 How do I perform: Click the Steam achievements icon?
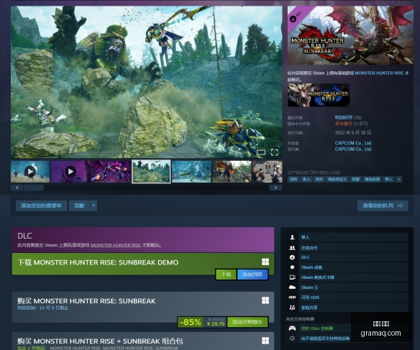click(x=292, y=267)
